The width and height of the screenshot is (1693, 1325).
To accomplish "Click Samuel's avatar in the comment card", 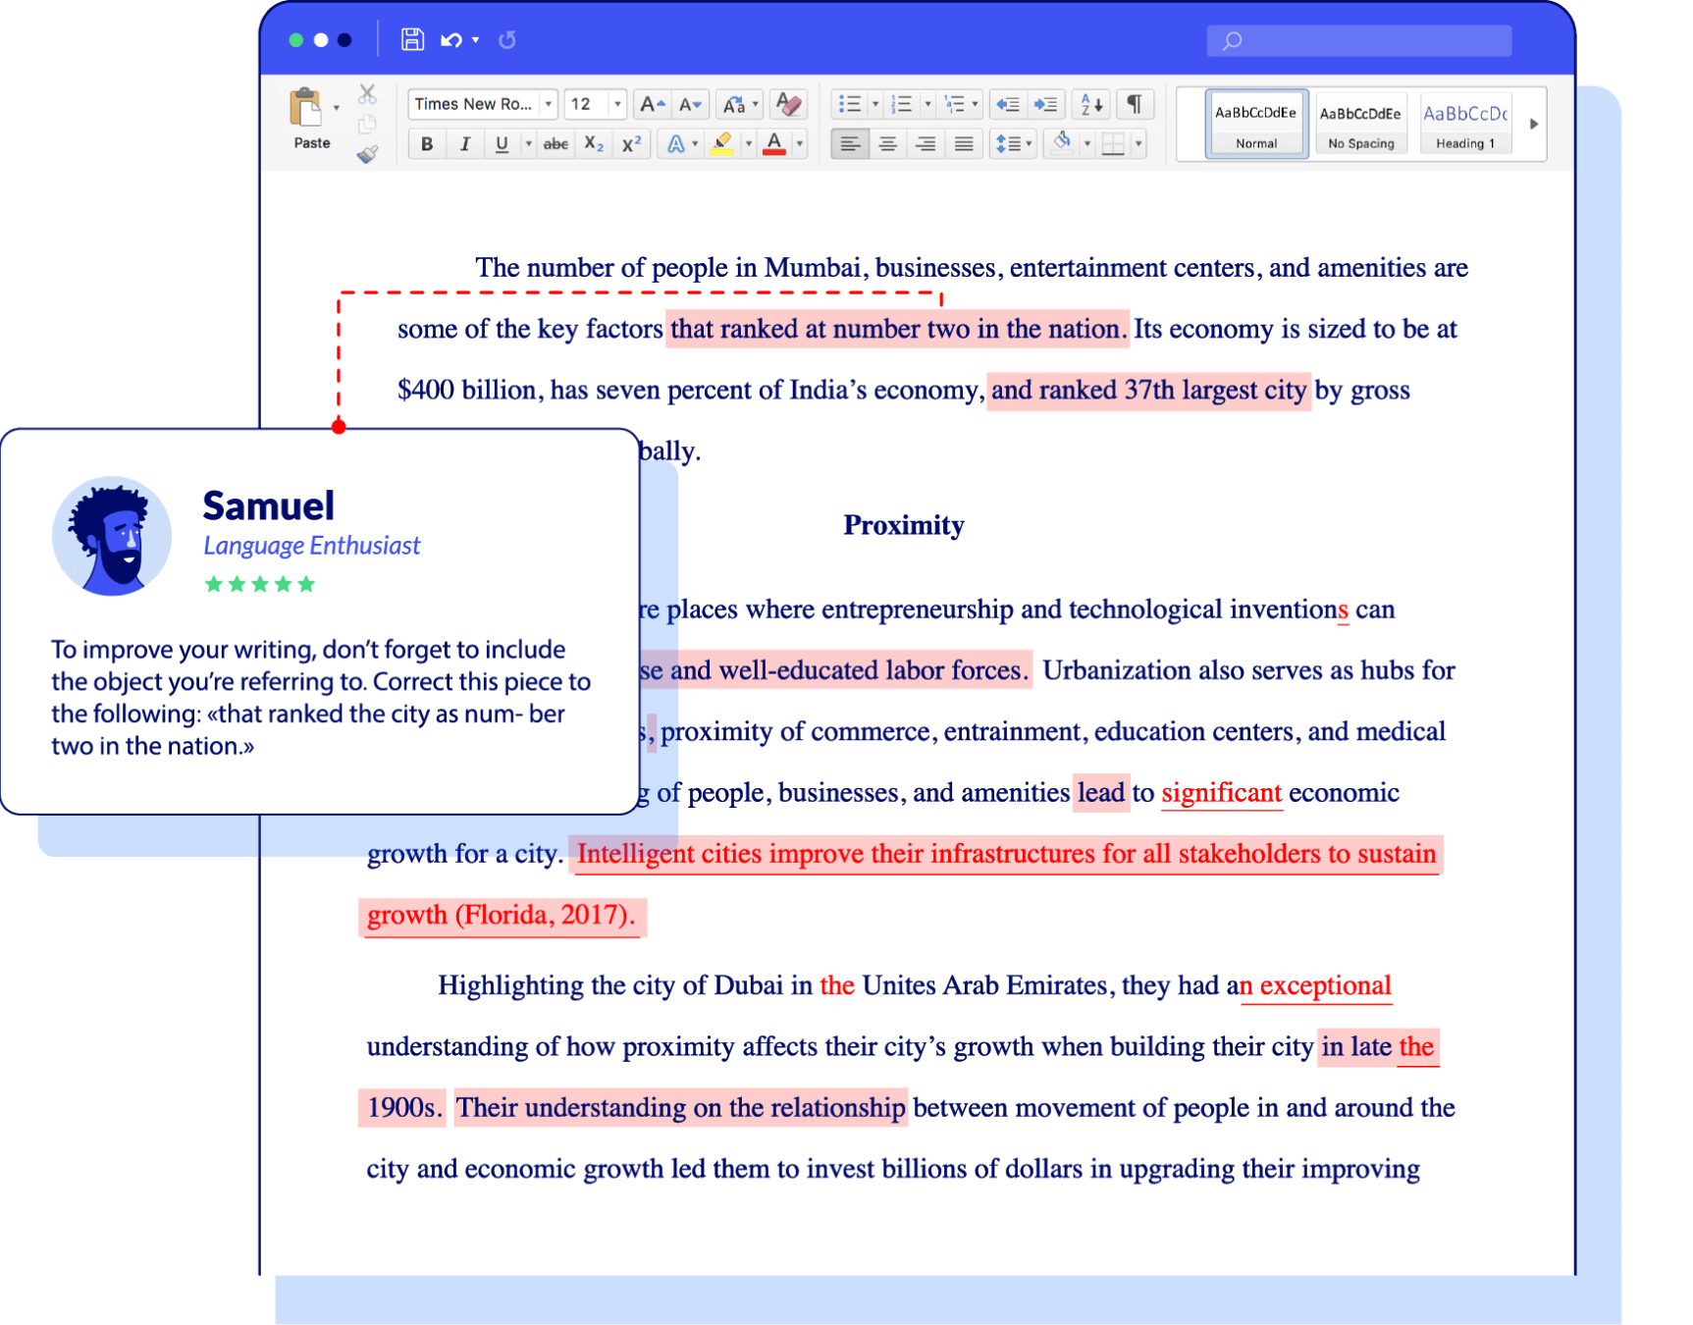I will pyautogui.click(x=112, y=536).
